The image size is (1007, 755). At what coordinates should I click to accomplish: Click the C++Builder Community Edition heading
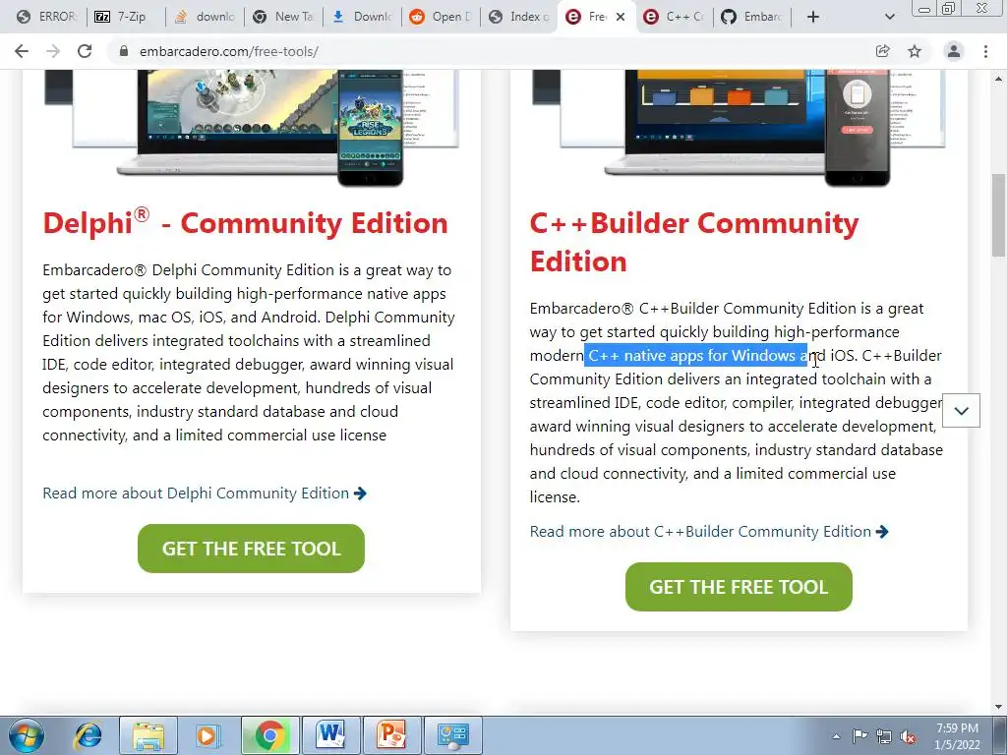pos(694,242)
